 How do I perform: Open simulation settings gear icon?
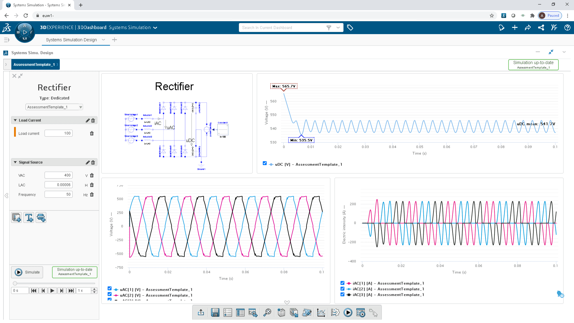pos(335,313)
